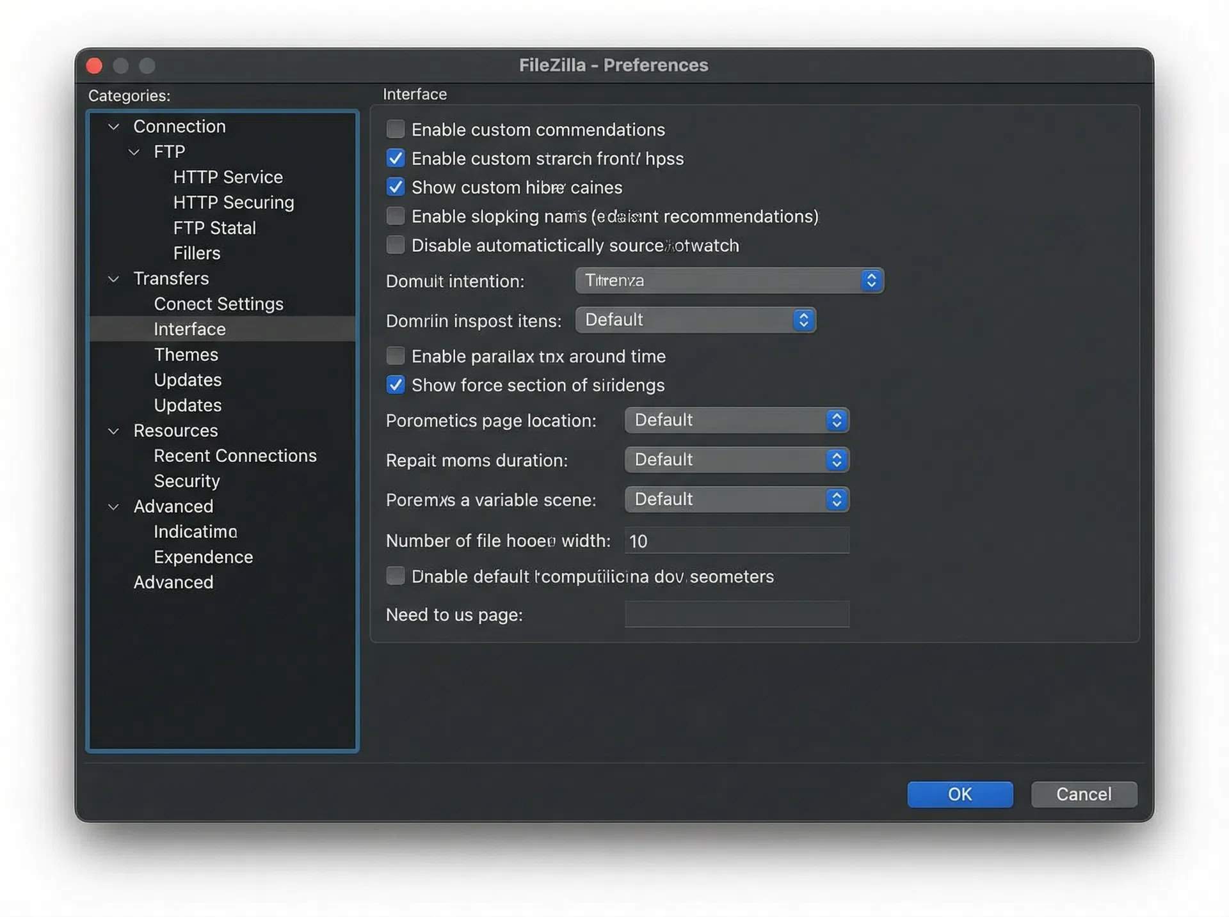Open the Domuit intention dropdown

click(x=730, y=280)
